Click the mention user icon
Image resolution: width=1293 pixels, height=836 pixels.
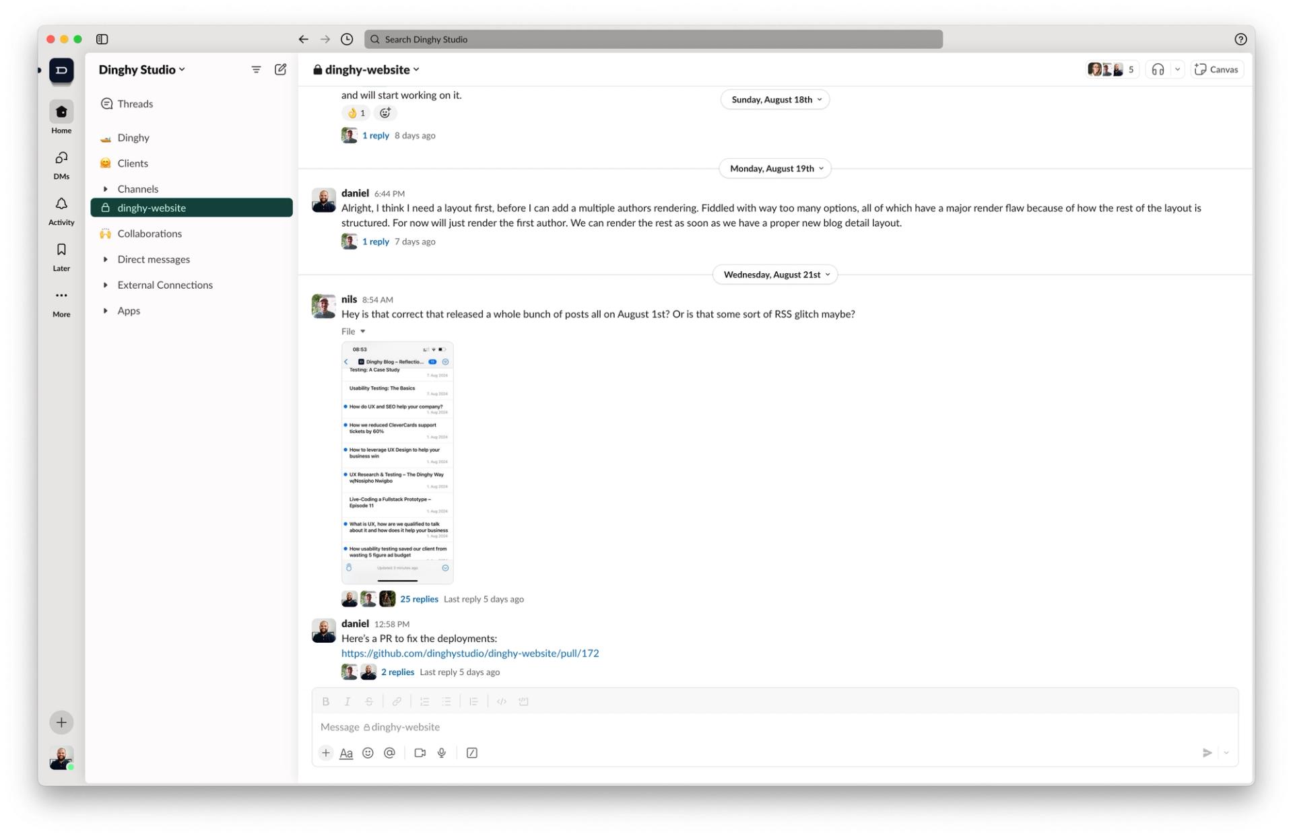(x=390, y=753)
